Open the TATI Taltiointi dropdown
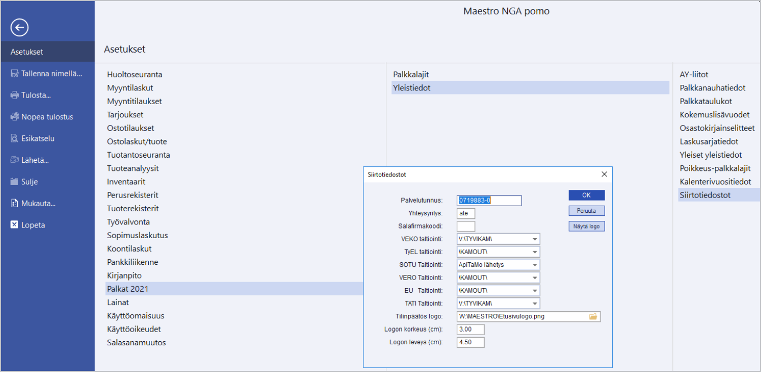 [x=535, y=304]
